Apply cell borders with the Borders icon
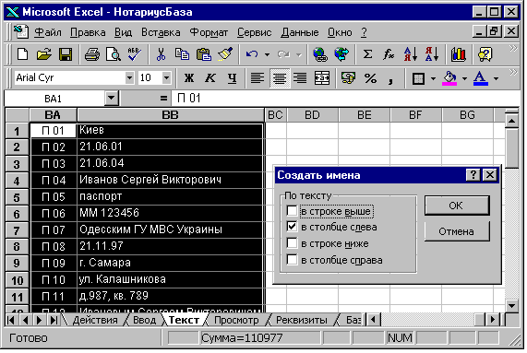527x353 pixels. pyautogui.click(x=418, y=78)
